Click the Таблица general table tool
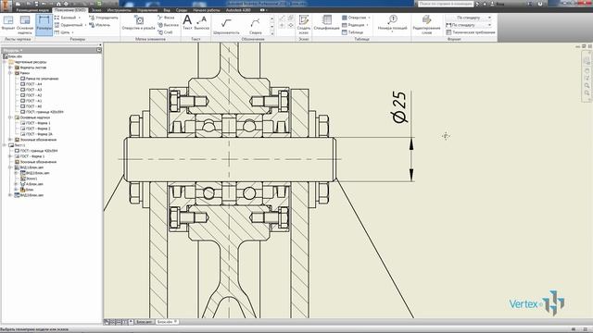This screenshot has height=333, width=593. pyautogui.click(x=352, y=32)
